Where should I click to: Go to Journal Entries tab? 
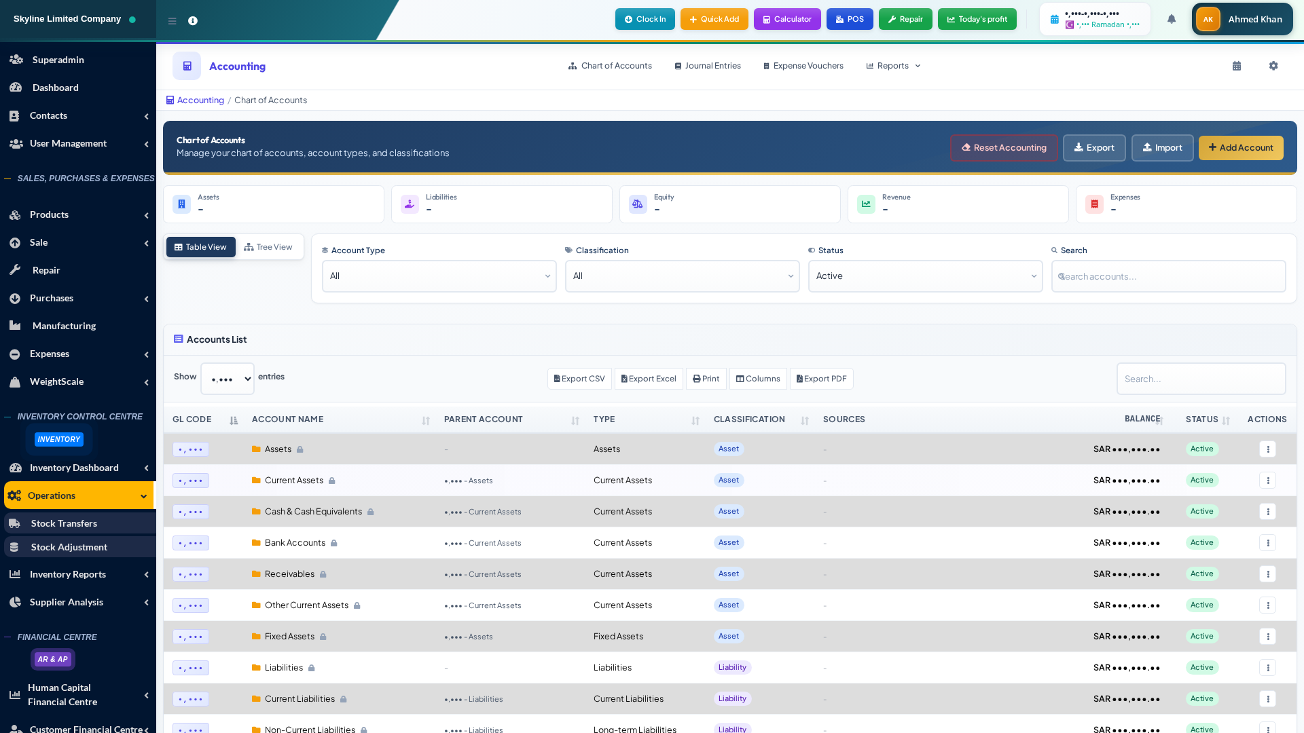coord(707,66)
